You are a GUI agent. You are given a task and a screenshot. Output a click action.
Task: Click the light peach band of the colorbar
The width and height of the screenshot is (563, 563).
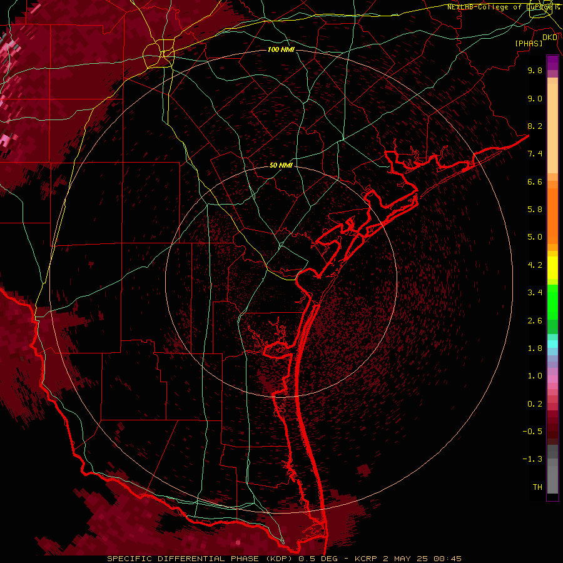point(552,128)
